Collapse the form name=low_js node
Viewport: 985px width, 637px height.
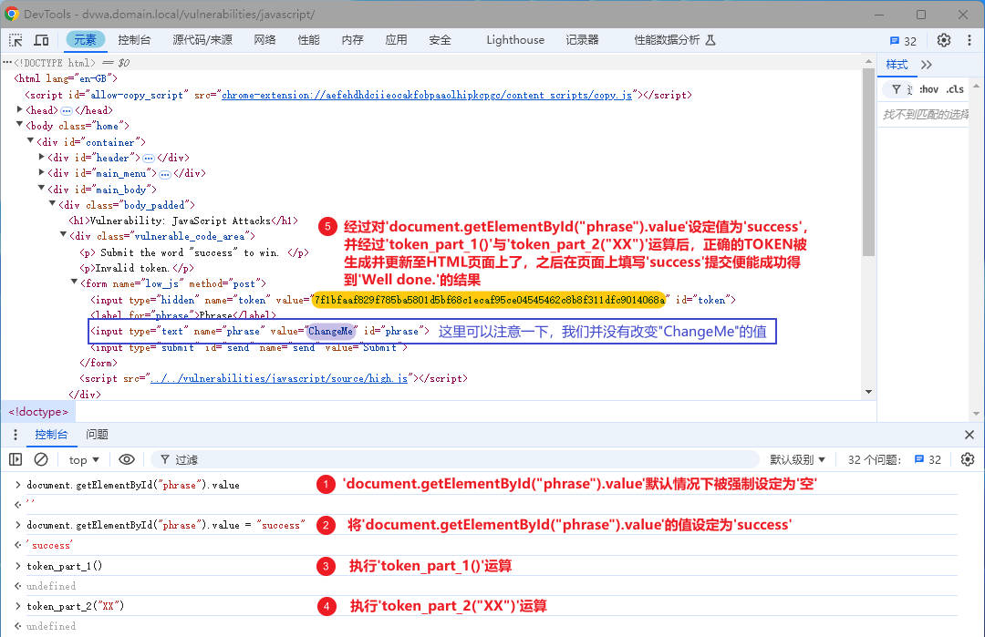click(x=74, y=283)
